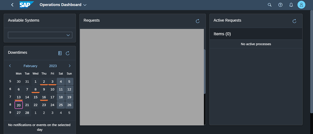This screenshot has width=313, height=134.
Task: Click the SAP logo
Action: pos(27,5)
